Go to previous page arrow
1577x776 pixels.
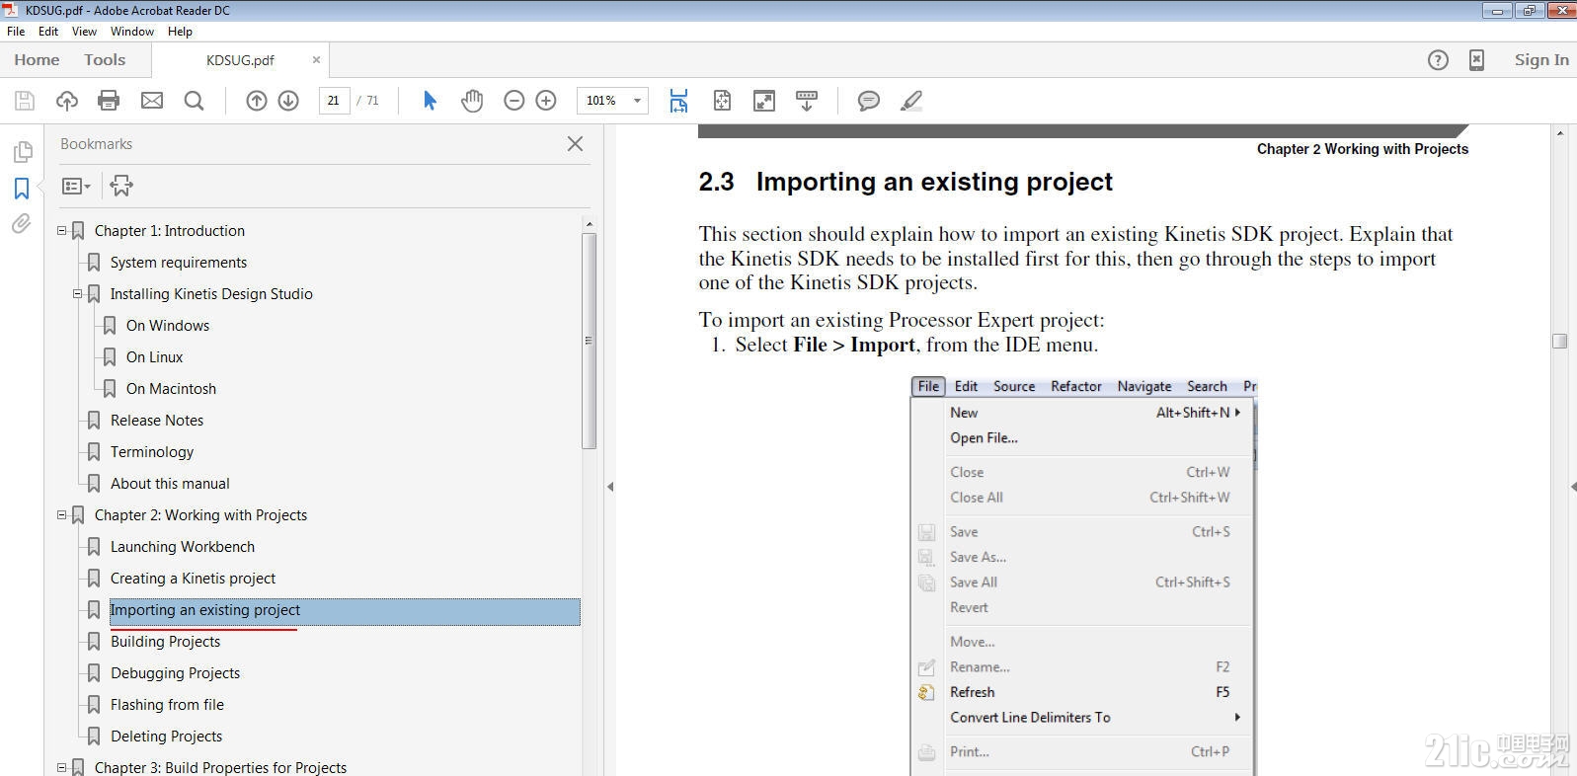pos(256,101)
